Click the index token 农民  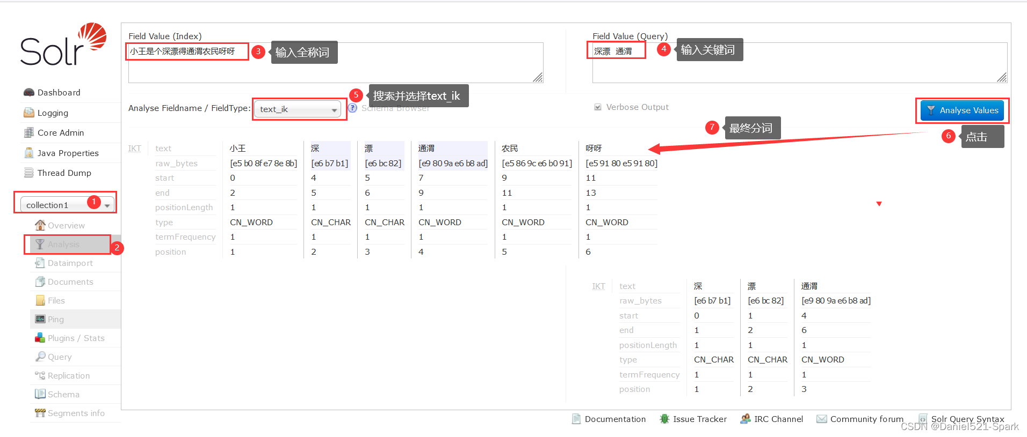(510, 148)
